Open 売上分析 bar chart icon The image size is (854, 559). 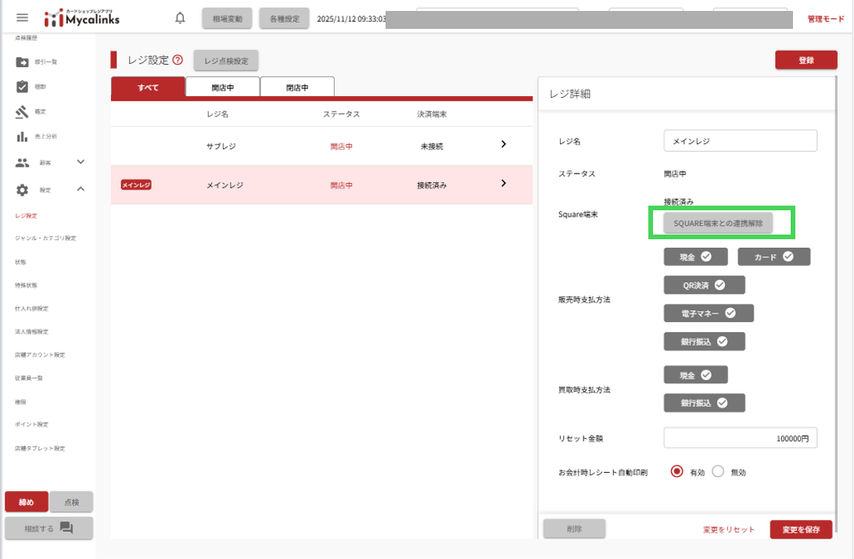[22, 137]
